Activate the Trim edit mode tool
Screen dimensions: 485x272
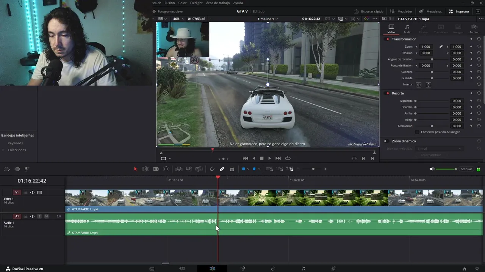point(145,169)
